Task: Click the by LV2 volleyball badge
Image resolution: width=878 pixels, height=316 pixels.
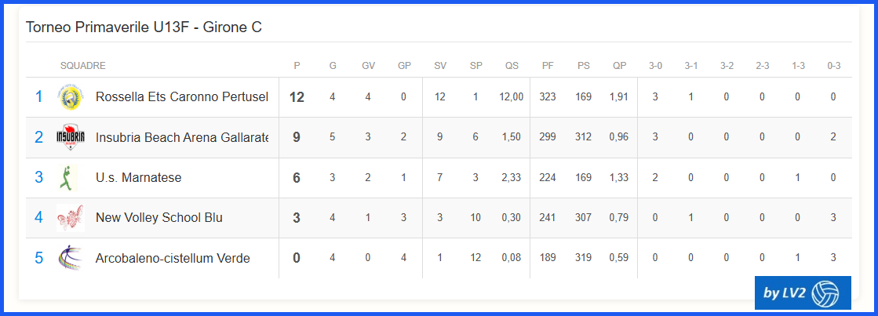Action: pyautogui.click(x=803, y=292)
